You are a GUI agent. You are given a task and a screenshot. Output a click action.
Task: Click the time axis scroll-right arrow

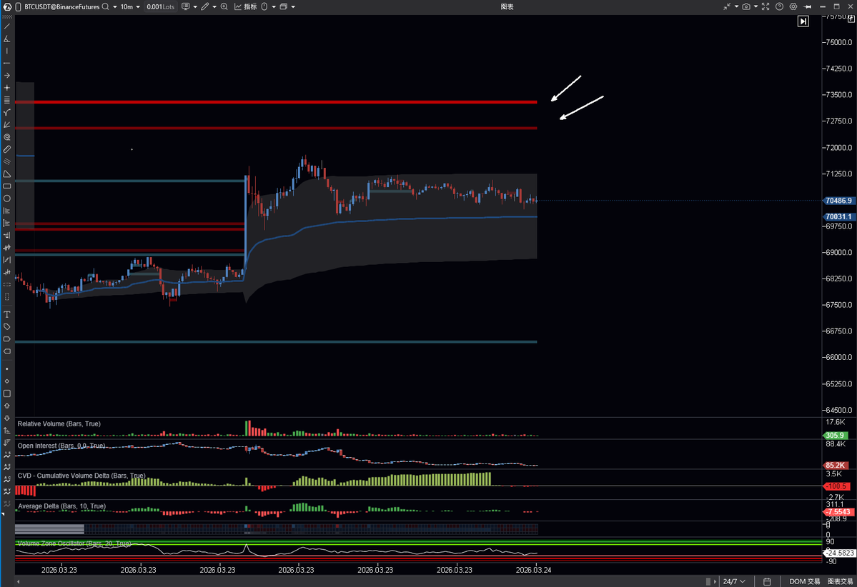click(x=715, y=581)
